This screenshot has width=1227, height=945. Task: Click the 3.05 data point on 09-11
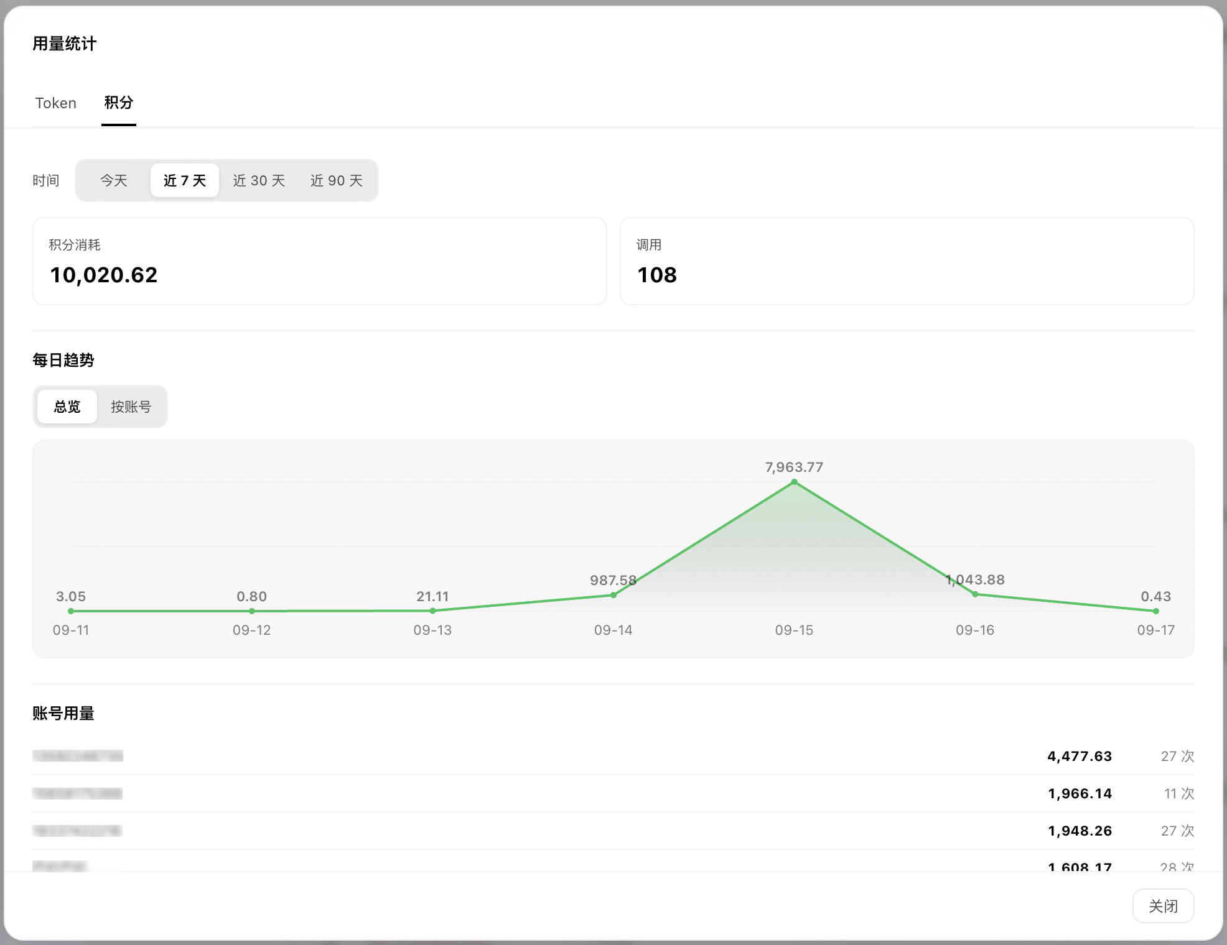point(71,611)
